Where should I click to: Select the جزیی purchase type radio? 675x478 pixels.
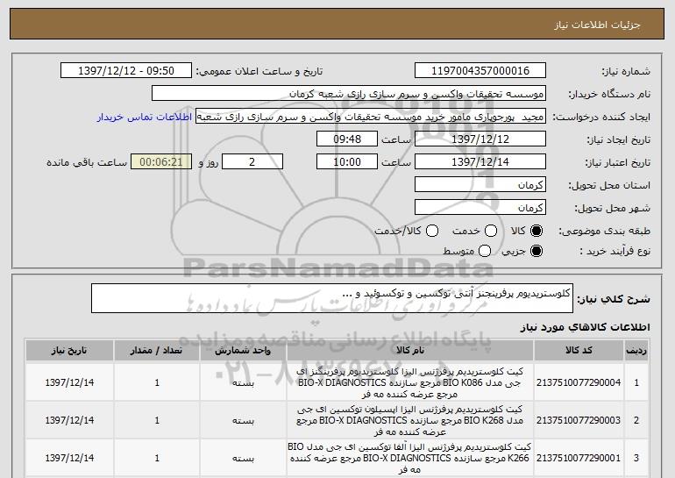(536, 251)
